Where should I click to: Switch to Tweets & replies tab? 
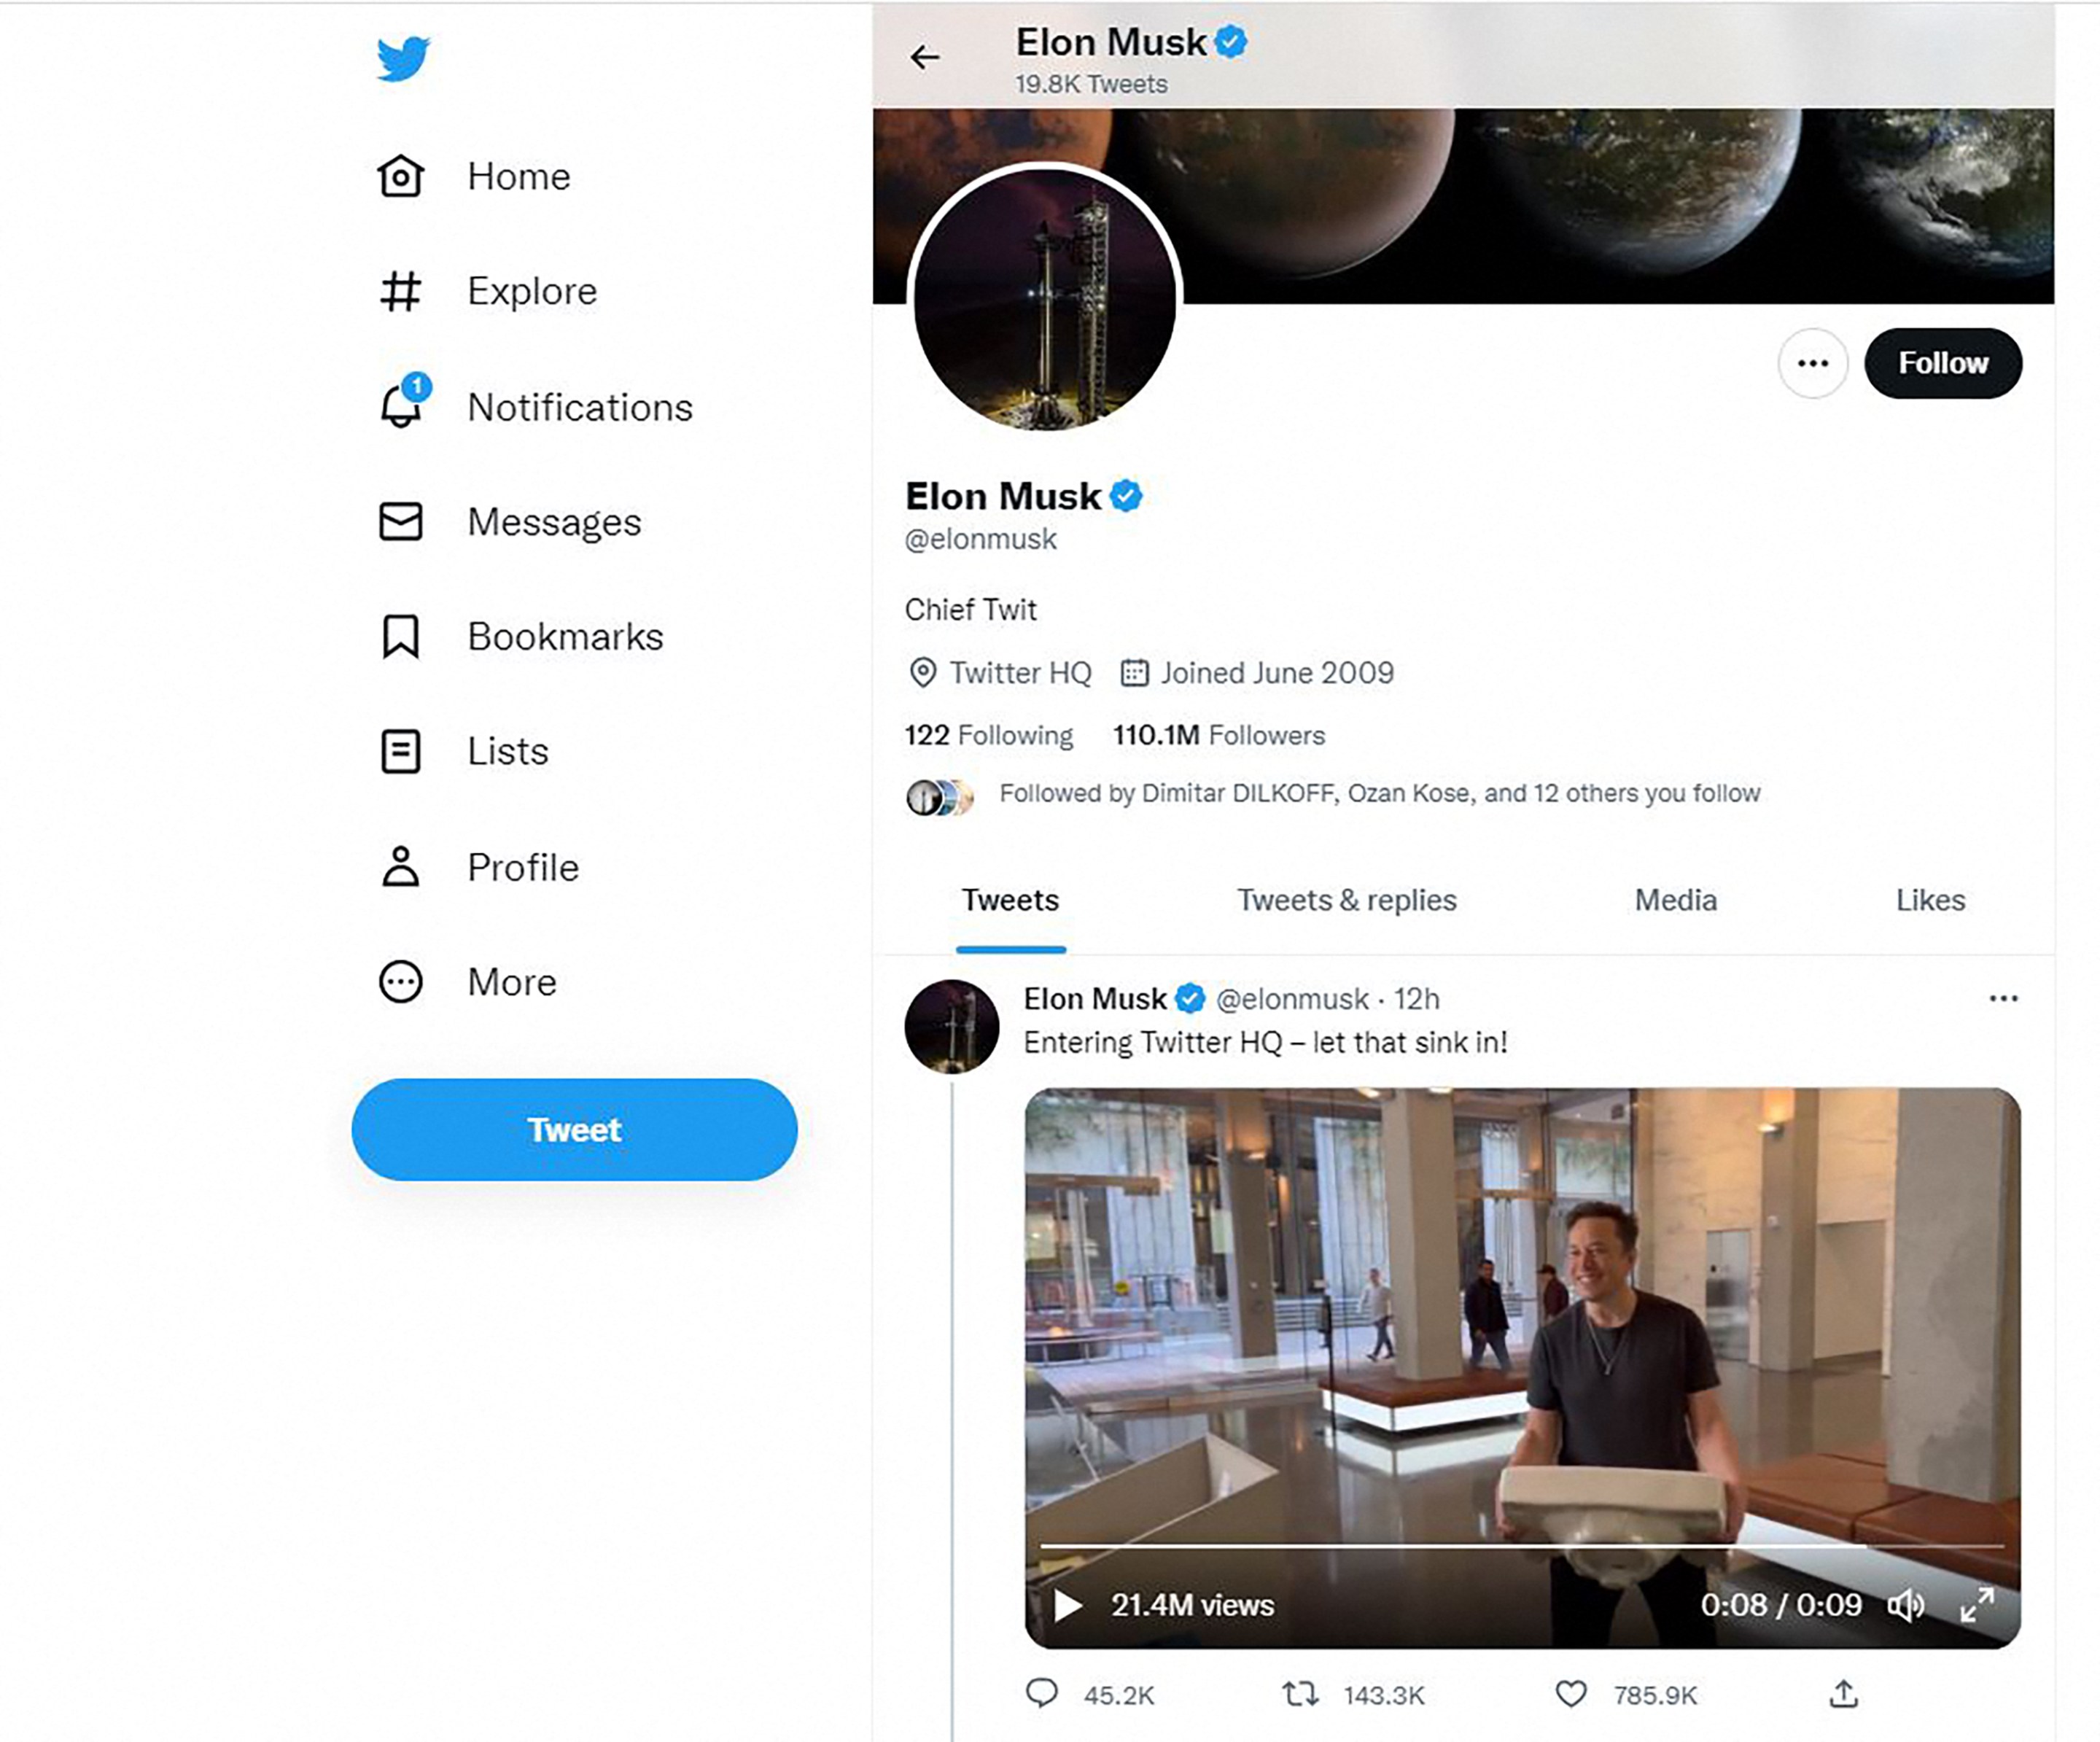pyautogui.click(x=1343, y=900)
